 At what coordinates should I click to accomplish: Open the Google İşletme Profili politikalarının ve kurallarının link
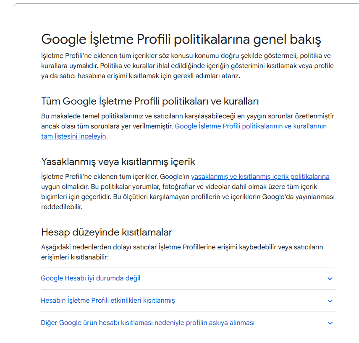click(251, 126)
